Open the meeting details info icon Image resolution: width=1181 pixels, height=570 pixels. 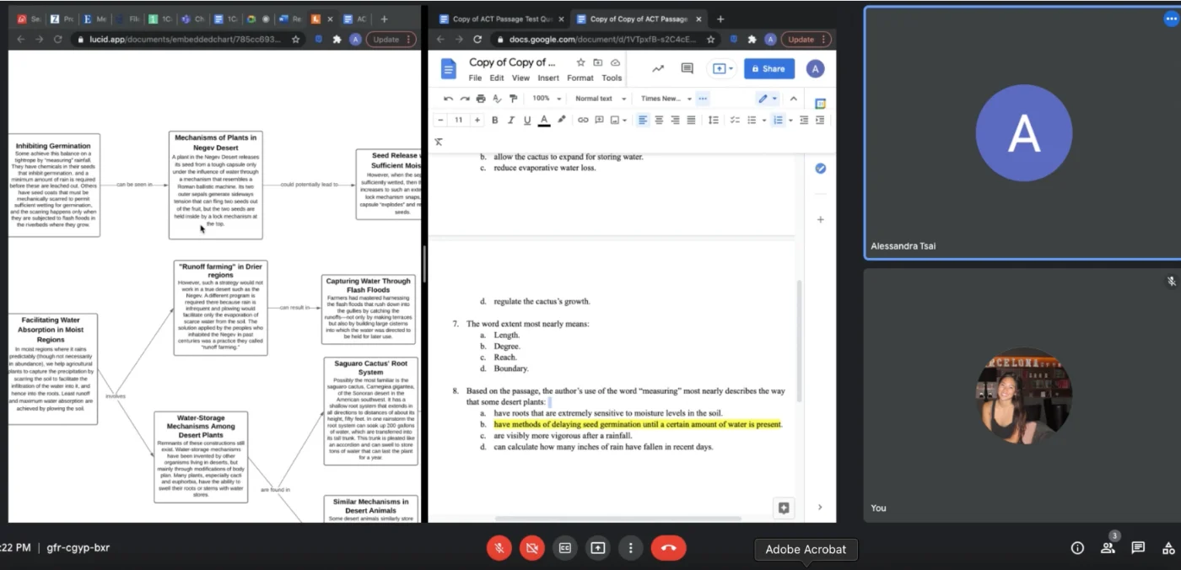coord(1077,548)
